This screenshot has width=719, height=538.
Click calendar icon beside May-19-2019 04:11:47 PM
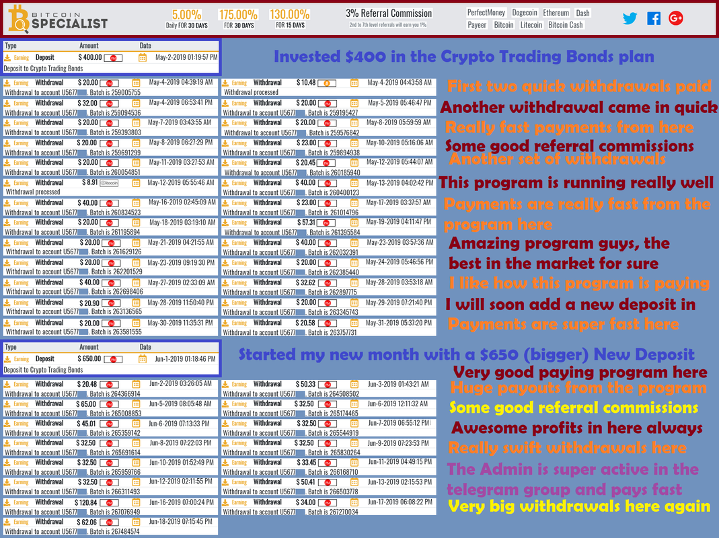click(354, 223)
